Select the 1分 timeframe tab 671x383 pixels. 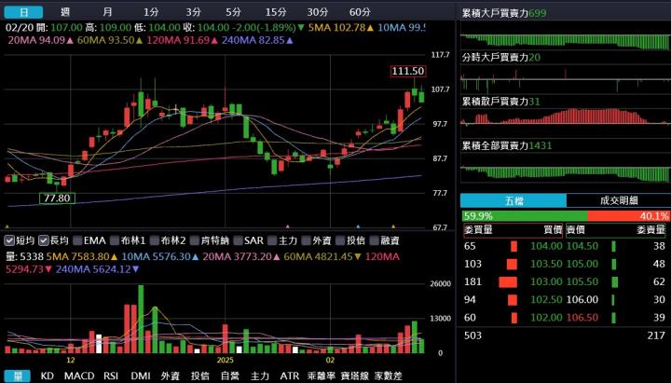pyautogui.click(x=151, y=12)
